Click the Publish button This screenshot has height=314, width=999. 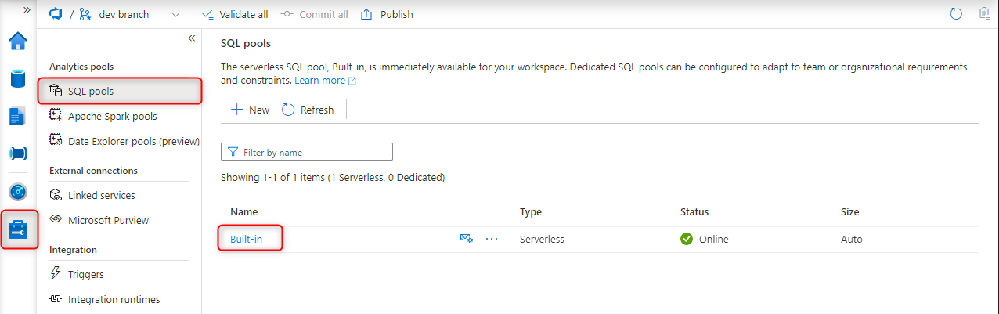click(x=387, y=14)
